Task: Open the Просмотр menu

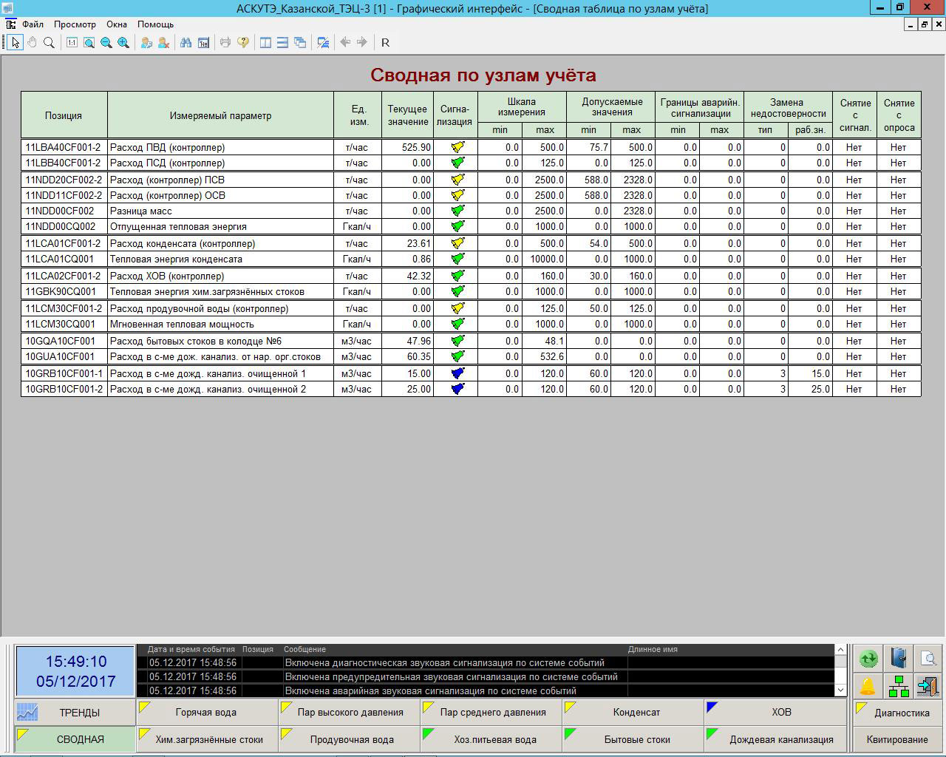Action: 75,24
